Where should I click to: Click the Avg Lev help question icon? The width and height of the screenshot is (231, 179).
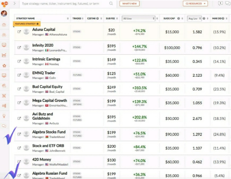point(204,18)
